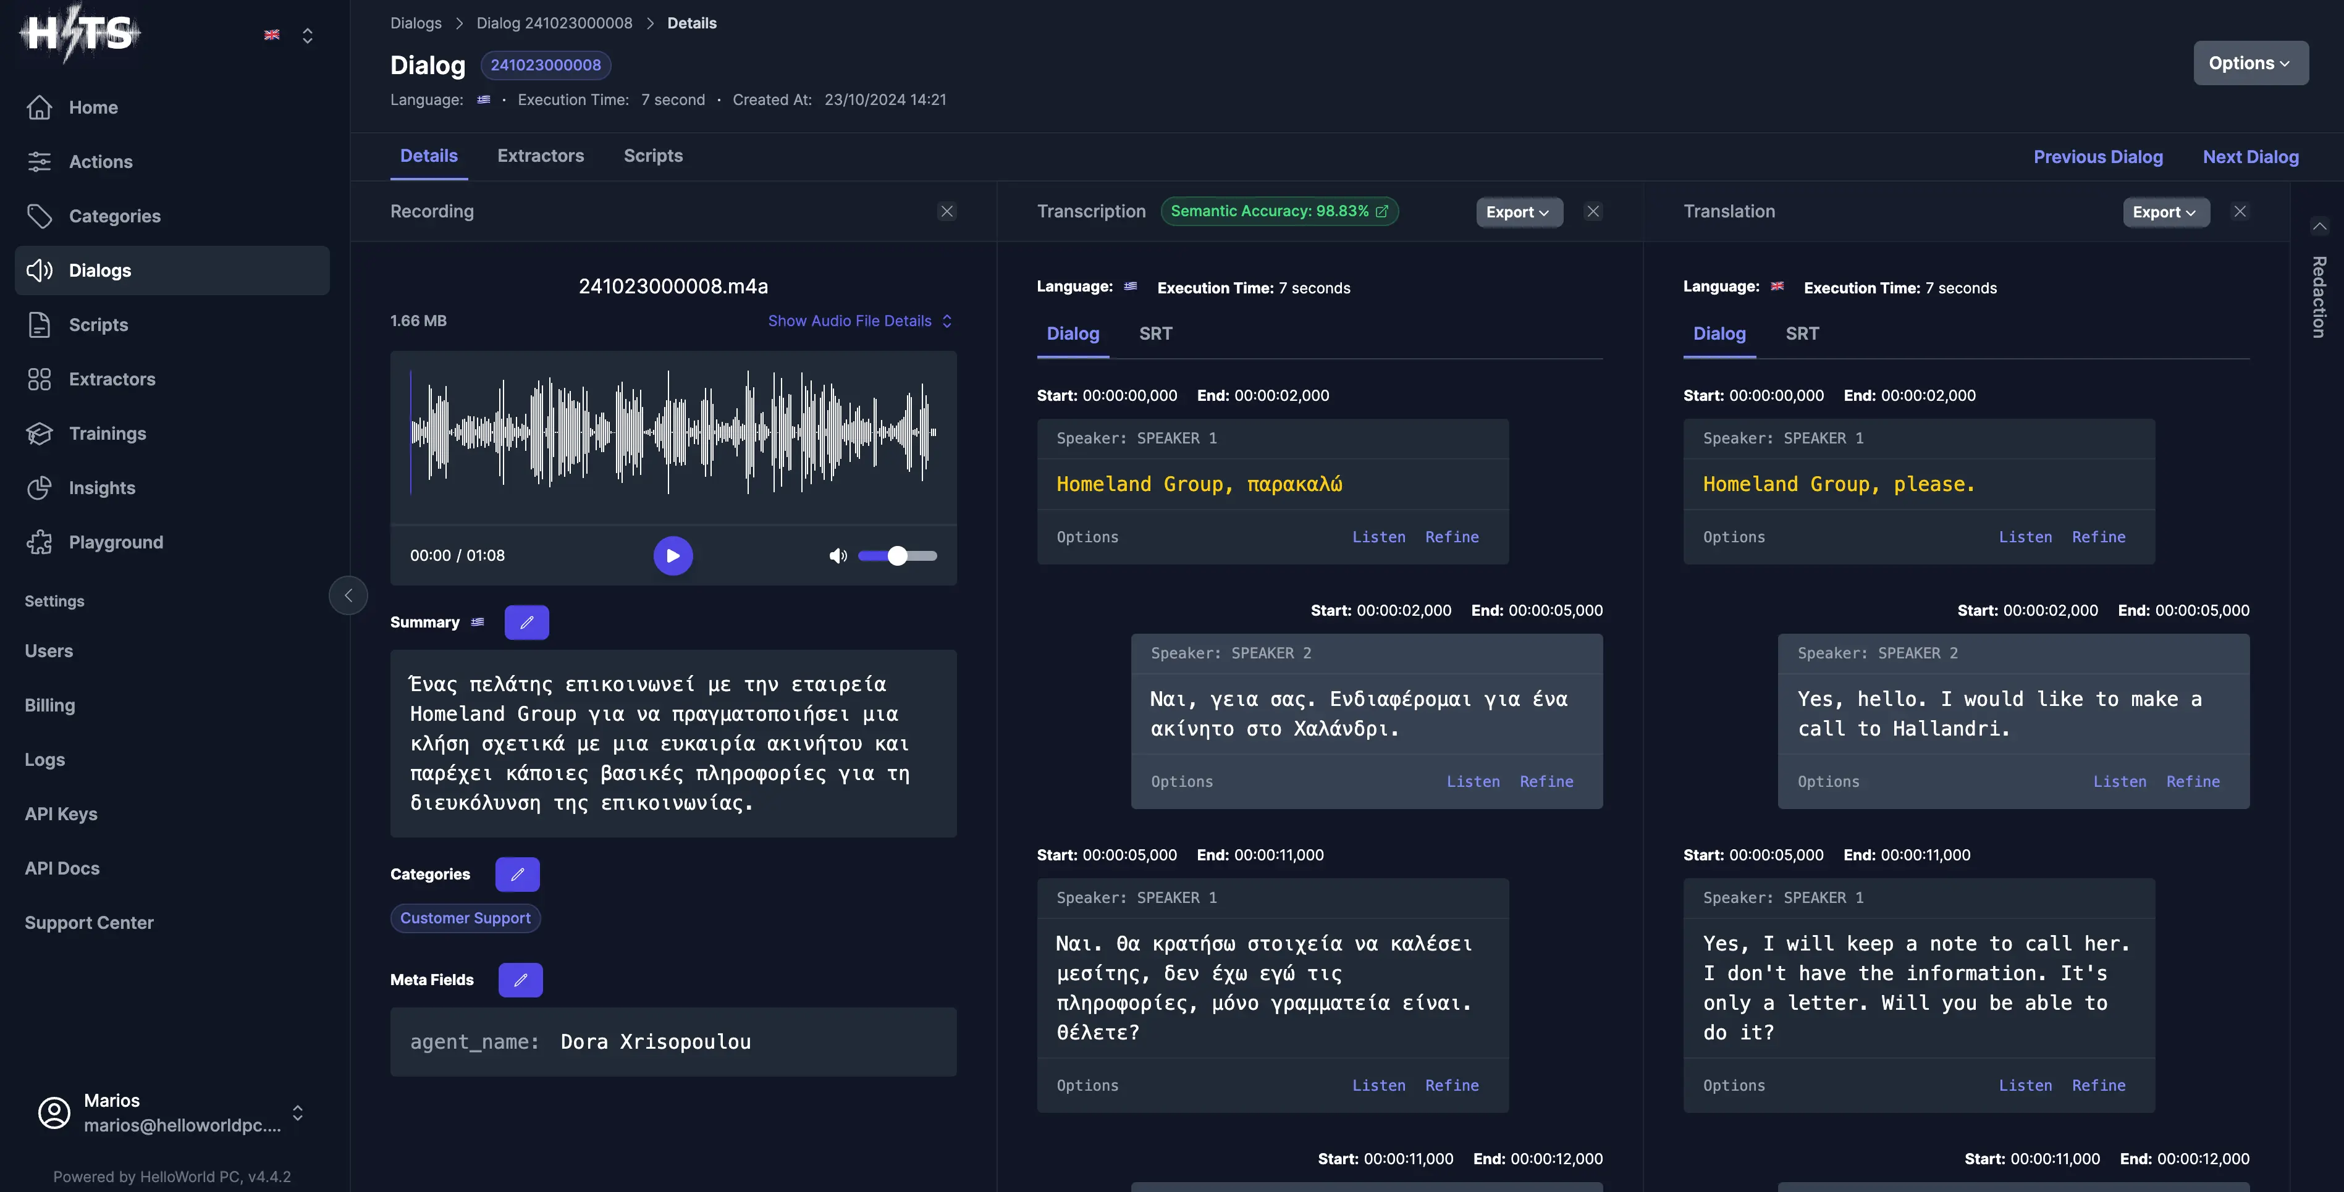
Task: Collapse the sidebar with arrow button
Action: coord(348,595)
